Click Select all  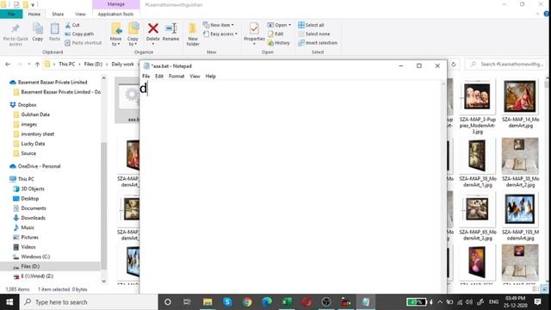click(x=311, y=25)
